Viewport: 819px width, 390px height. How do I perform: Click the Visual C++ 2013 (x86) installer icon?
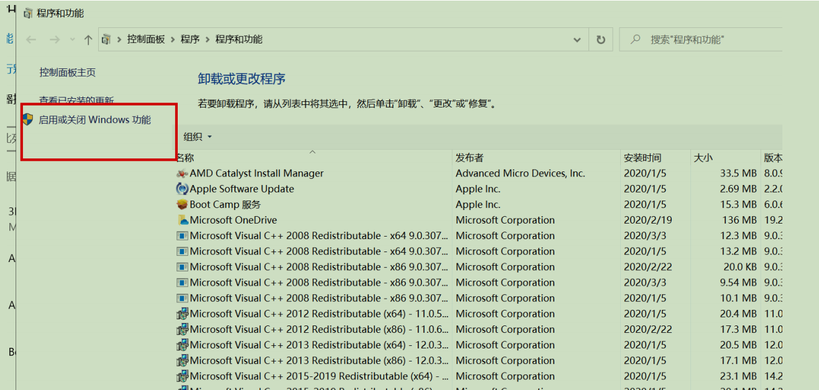tap(182, 360)
